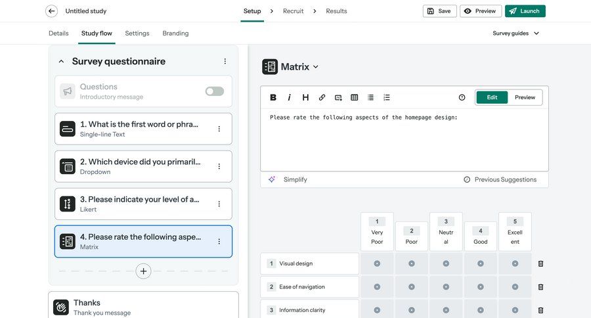Viewport: 591px width, 318px height.
Task: Click the bulleted list icon
Action: tap(370, 97)
